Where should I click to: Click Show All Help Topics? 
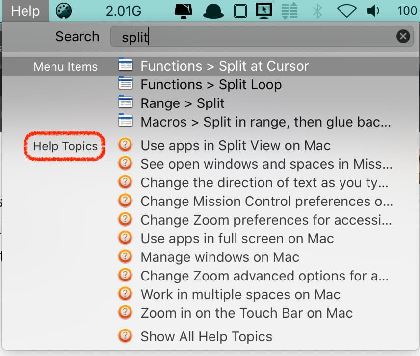[x=206, y=337]
